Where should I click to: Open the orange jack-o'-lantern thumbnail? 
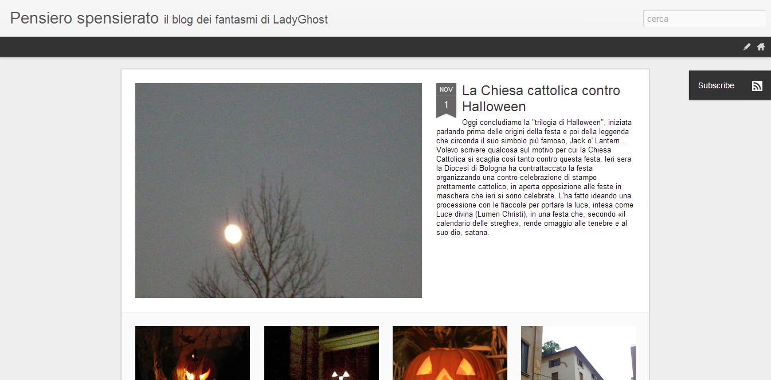[450, 353]
